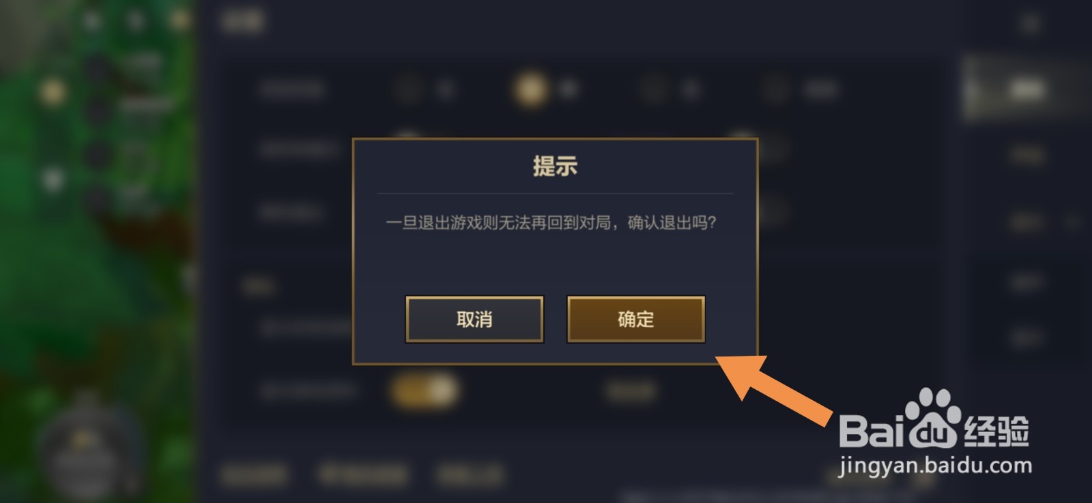Switch to the second right sidebar tab
This screenshot has width=1092, height=503.
pyautogui.click(x=1027, y=156)
